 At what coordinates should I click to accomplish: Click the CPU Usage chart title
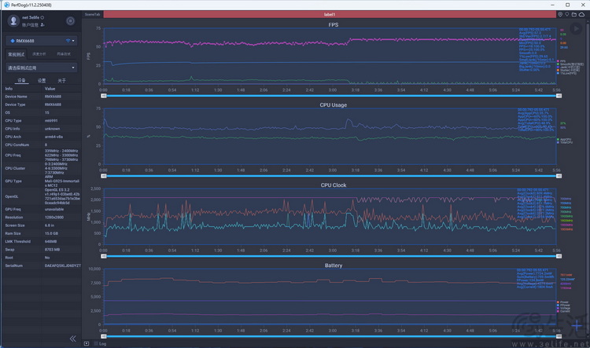click(334, 104)
